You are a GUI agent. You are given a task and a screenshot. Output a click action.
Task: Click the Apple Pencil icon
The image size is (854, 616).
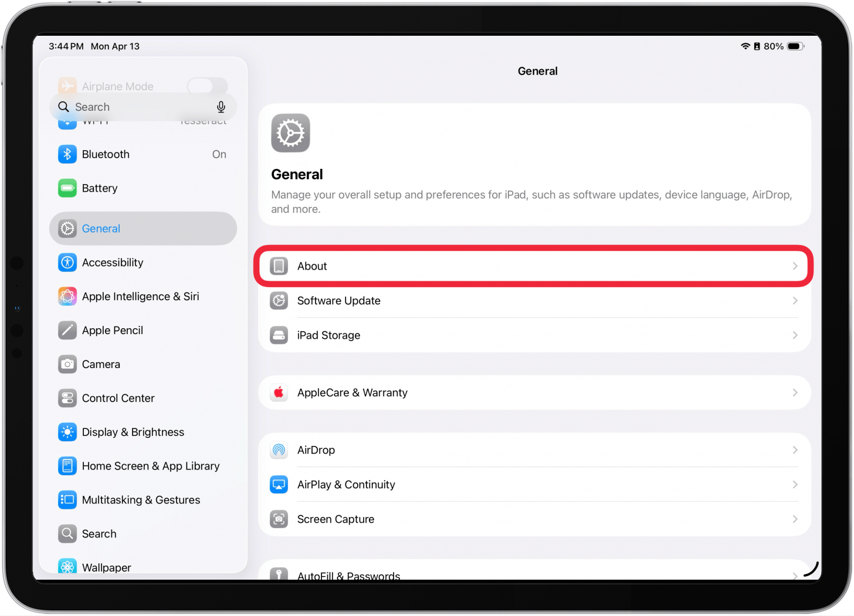[x=67, y=331]
